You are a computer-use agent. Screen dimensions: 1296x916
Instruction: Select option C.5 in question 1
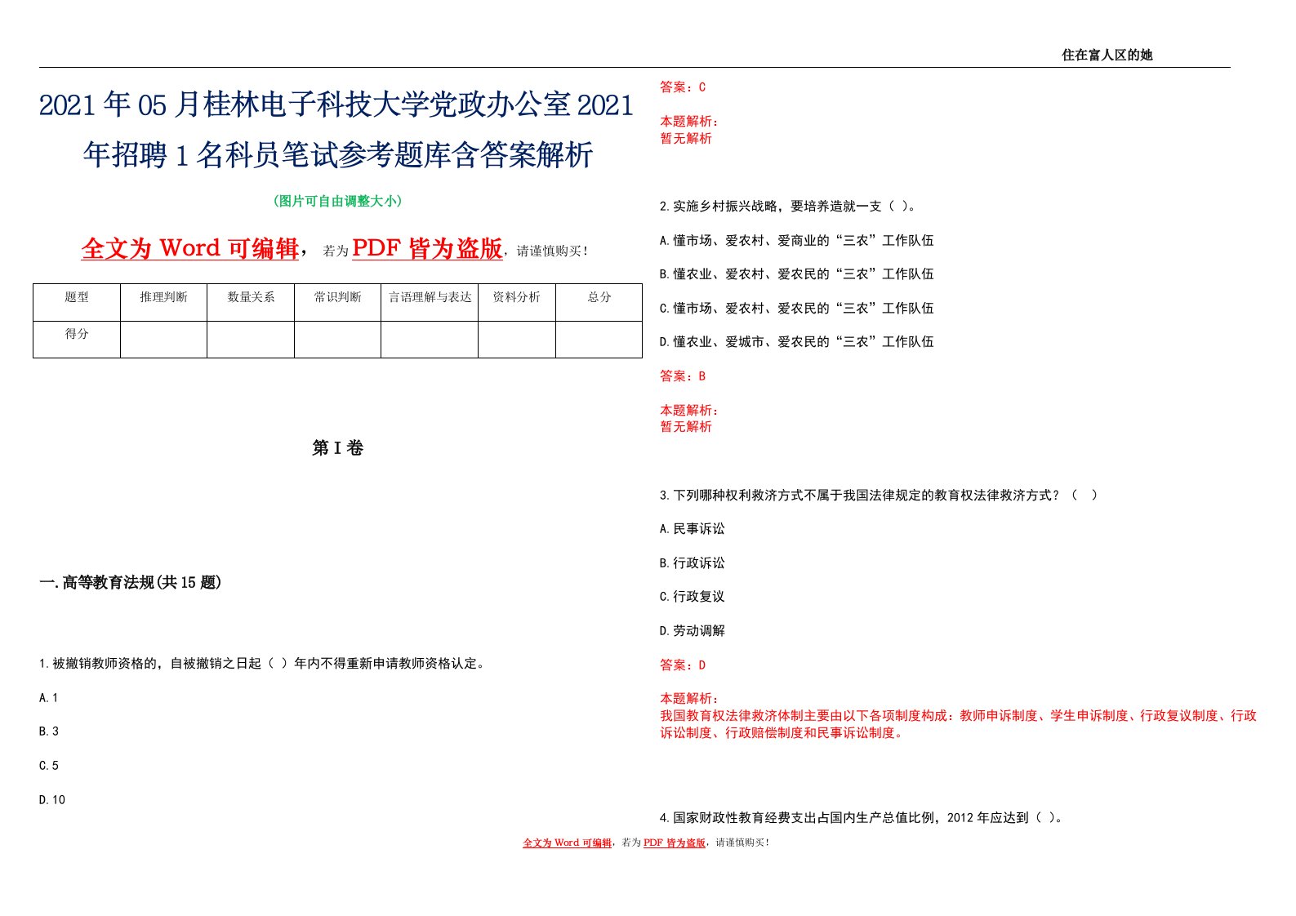(49, 766)
